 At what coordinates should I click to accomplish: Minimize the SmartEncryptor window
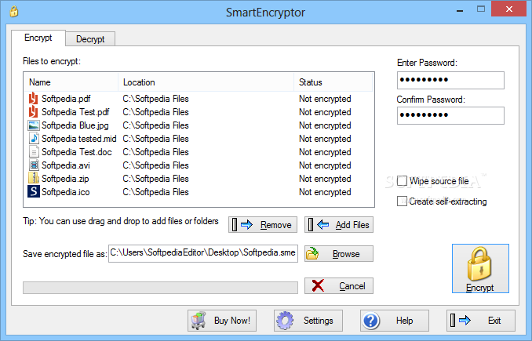click(x=460, y=10)
